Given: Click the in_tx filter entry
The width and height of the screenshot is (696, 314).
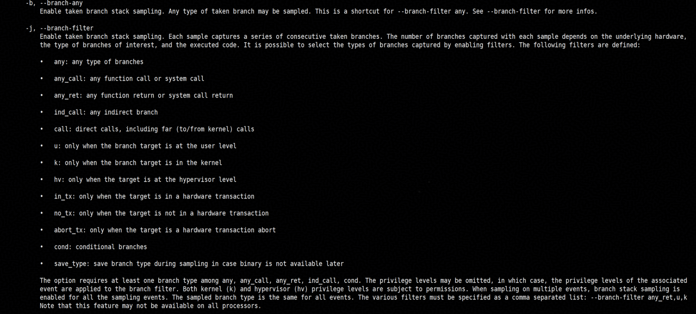Looking at the screenshot, I should tap(154, 197).
